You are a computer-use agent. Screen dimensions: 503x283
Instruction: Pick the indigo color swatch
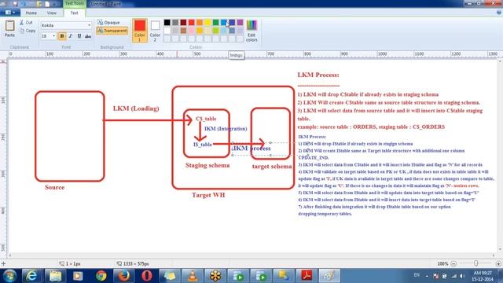point(232,22)
